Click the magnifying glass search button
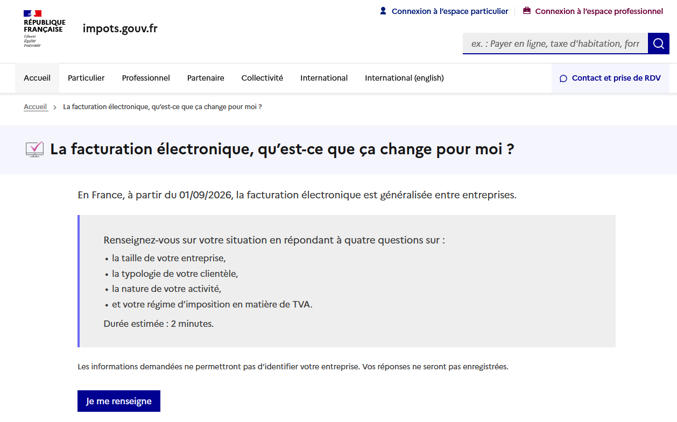This screenshot has width=677, height=422. (x=658, y=44)
